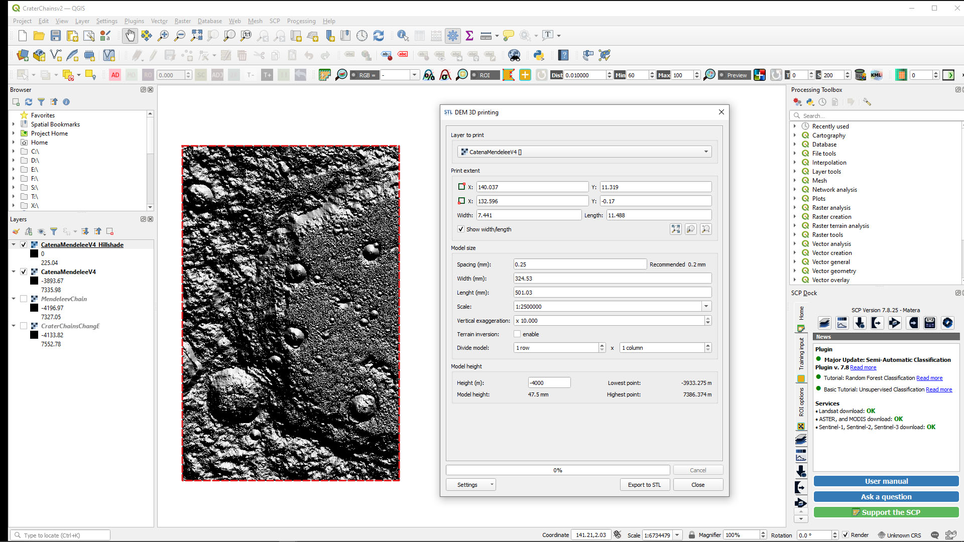Click the orange plus ROI icon
This screenshot has height=542, width=964.
click(x=525, y=75)
